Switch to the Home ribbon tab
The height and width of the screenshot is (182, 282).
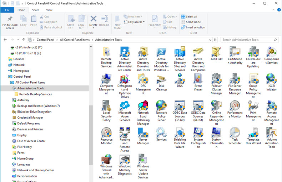tap(21, 10)
